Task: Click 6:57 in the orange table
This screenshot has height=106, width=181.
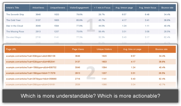Action: tap(133, 56)
